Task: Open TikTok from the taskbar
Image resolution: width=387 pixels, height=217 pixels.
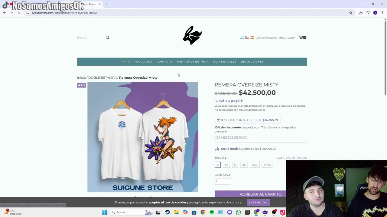Action: (283, 212)
